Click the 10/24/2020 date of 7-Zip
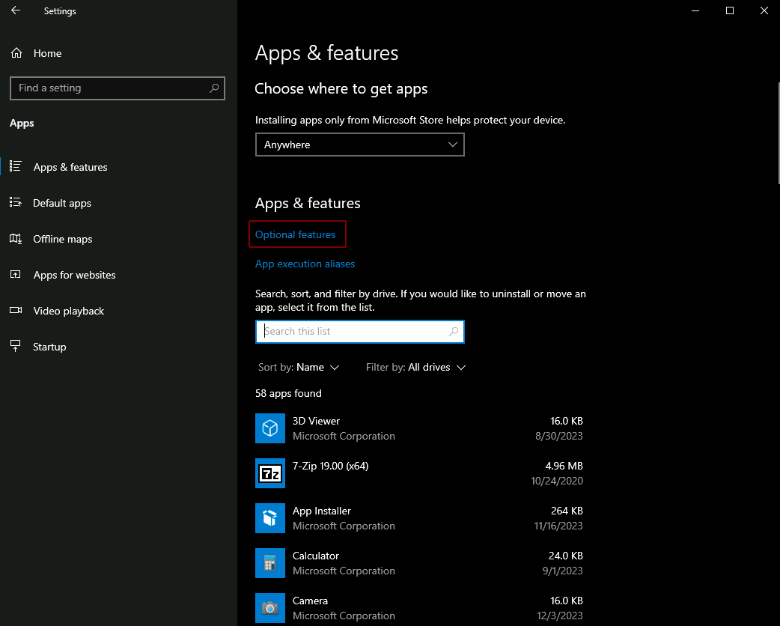This screenshot has height=626, width=780. (557, 481)
